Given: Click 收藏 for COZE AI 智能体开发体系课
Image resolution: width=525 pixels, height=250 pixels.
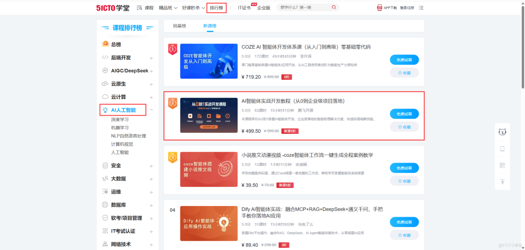Looking at the screenshot, I should pos(404,73).
